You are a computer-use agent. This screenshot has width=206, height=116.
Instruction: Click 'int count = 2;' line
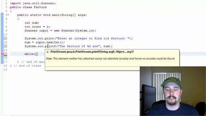37,27
